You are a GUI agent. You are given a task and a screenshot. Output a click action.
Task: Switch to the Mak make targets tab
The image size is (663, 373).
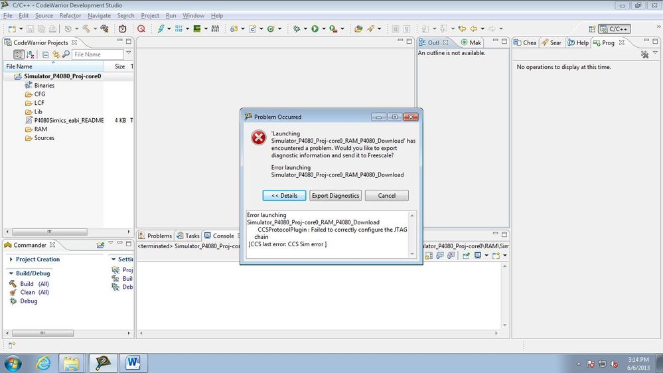471,42
